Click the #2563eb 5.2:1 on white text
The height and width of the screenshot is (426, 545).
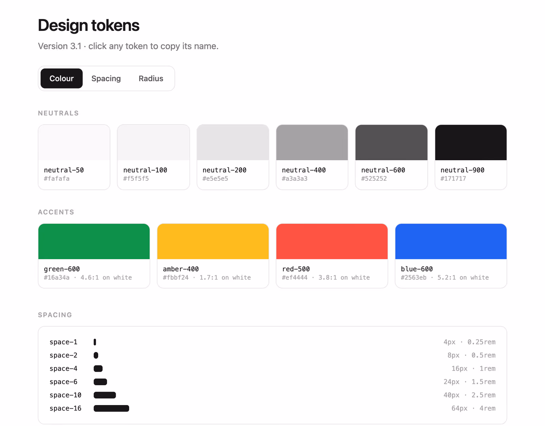click(x=445, y=278)
